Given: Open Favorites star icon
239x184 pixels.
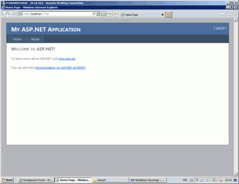Looking at the screenshot, I should [229, 14].
